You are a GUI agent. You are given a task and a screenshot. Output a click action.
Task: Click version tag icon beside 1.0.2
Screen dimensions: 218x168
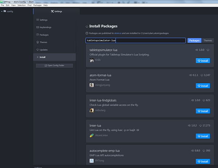point(189,126)
